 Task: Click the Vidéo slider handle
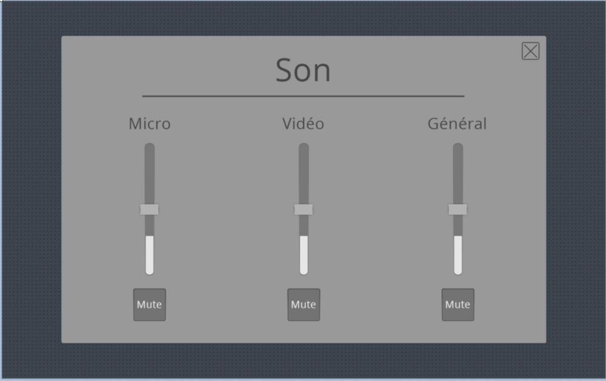click(x=304, y=210)
